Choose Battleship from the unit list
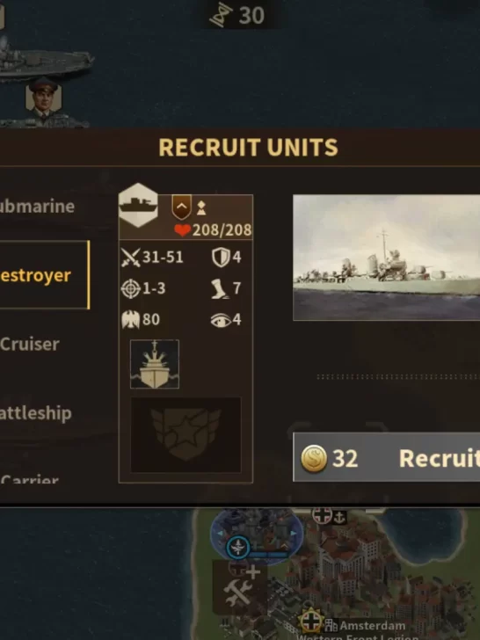The height and width of the screenshot is (640, 480). click(x=36, y=413)
